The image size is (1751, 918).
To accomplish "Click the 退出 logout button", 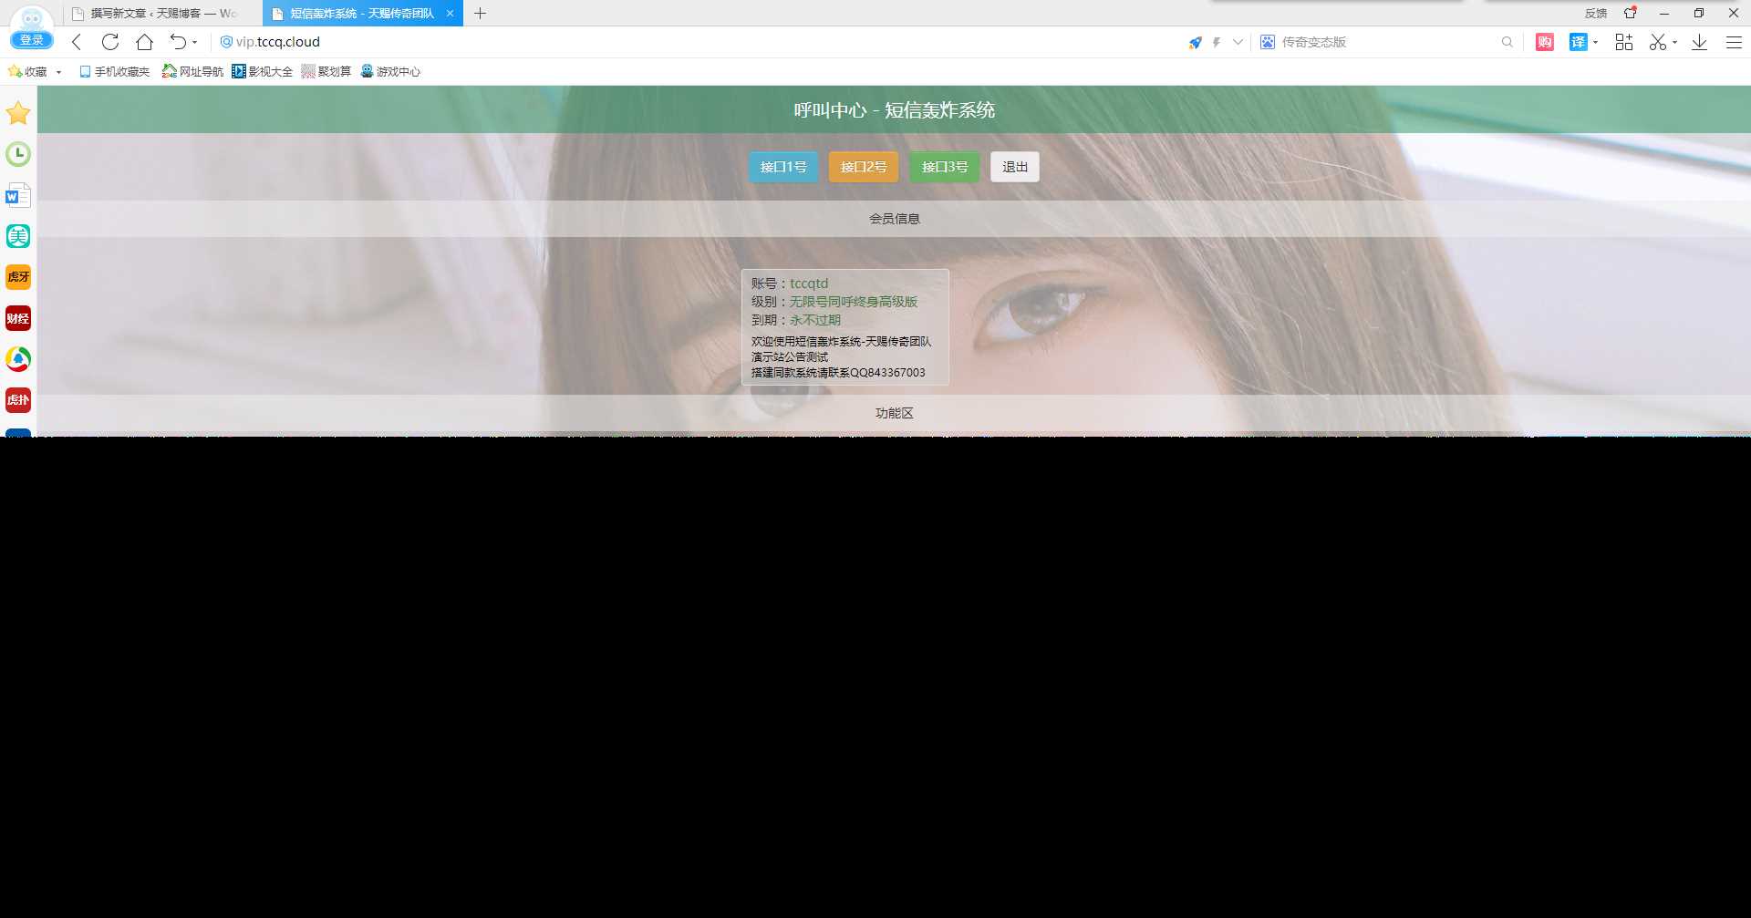I will pos(1014,167).
